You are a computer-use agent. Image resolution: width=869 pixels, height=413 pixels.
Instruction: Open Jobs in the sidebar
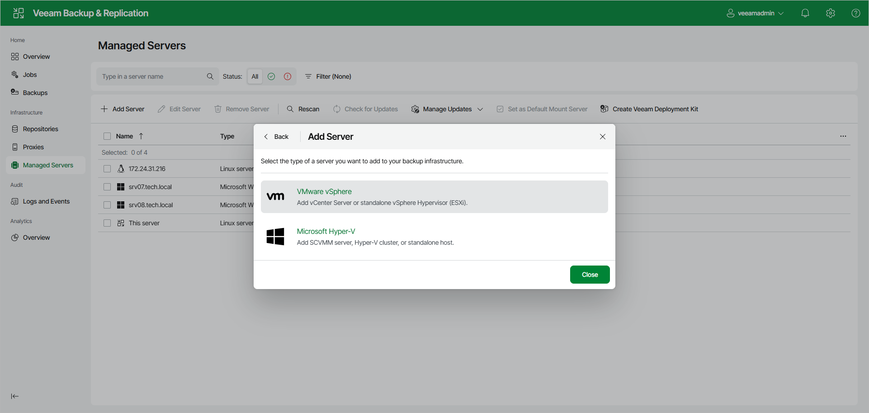46,75
